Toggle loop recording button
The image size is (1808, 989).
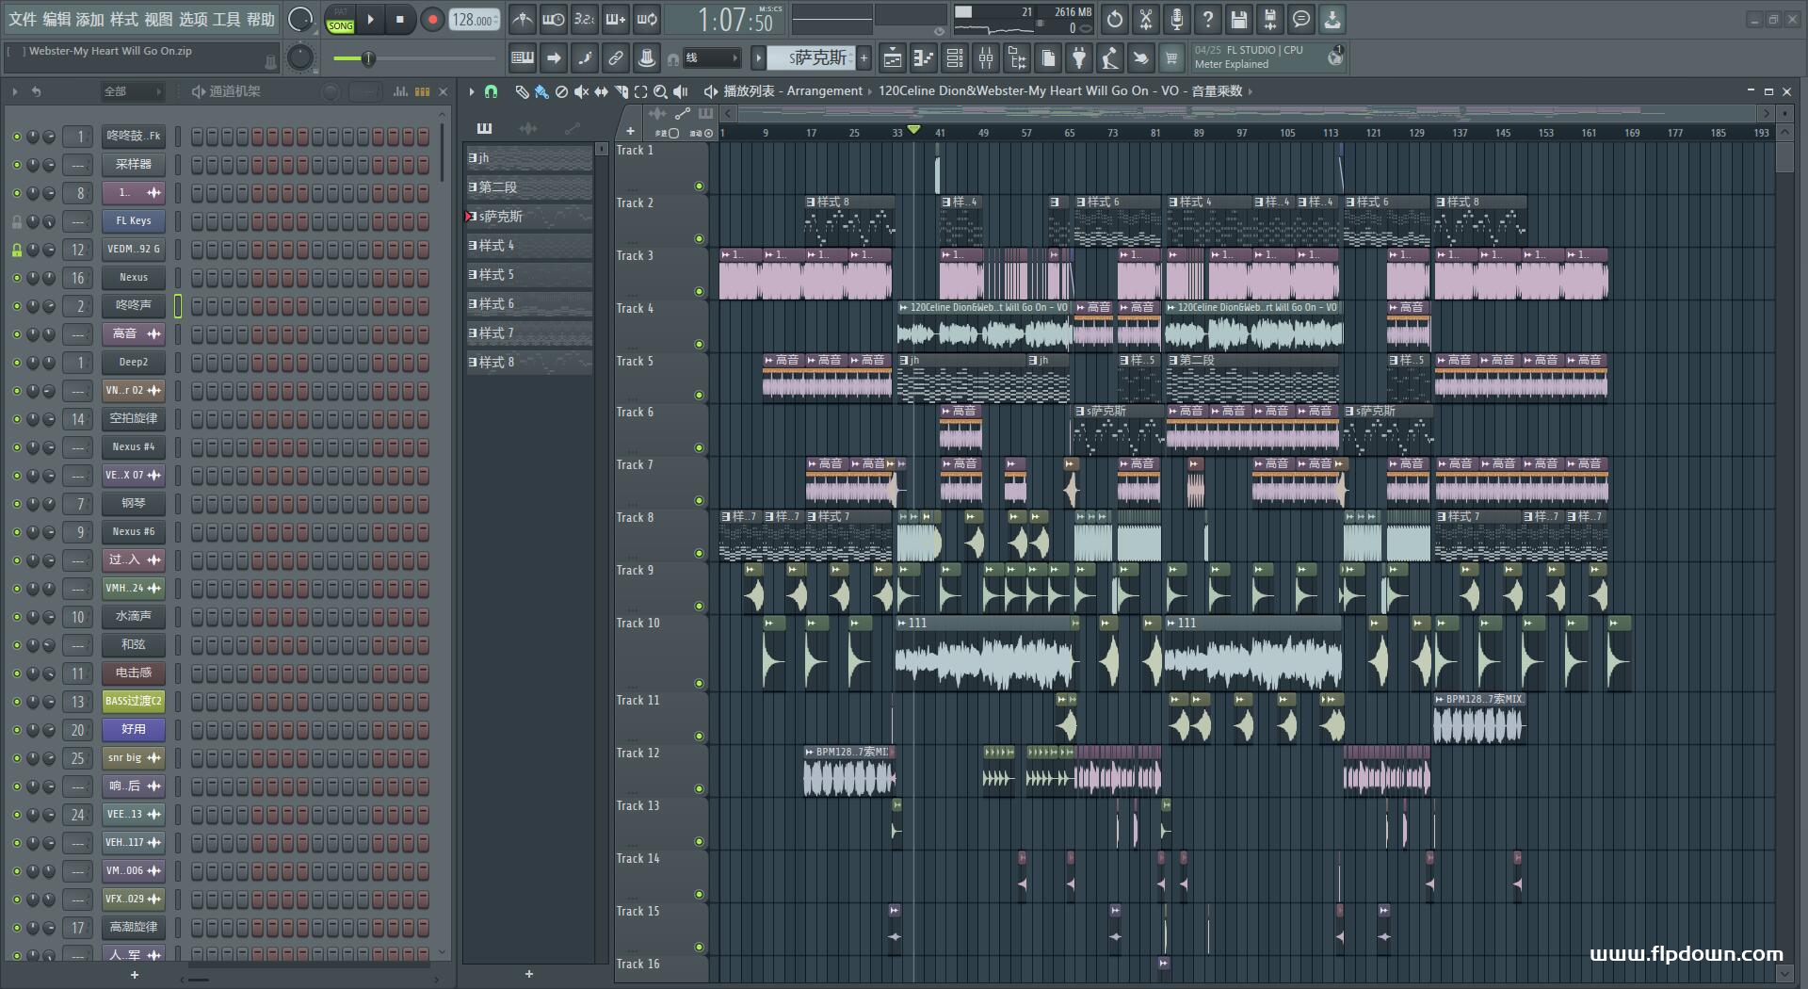[647, 19]
